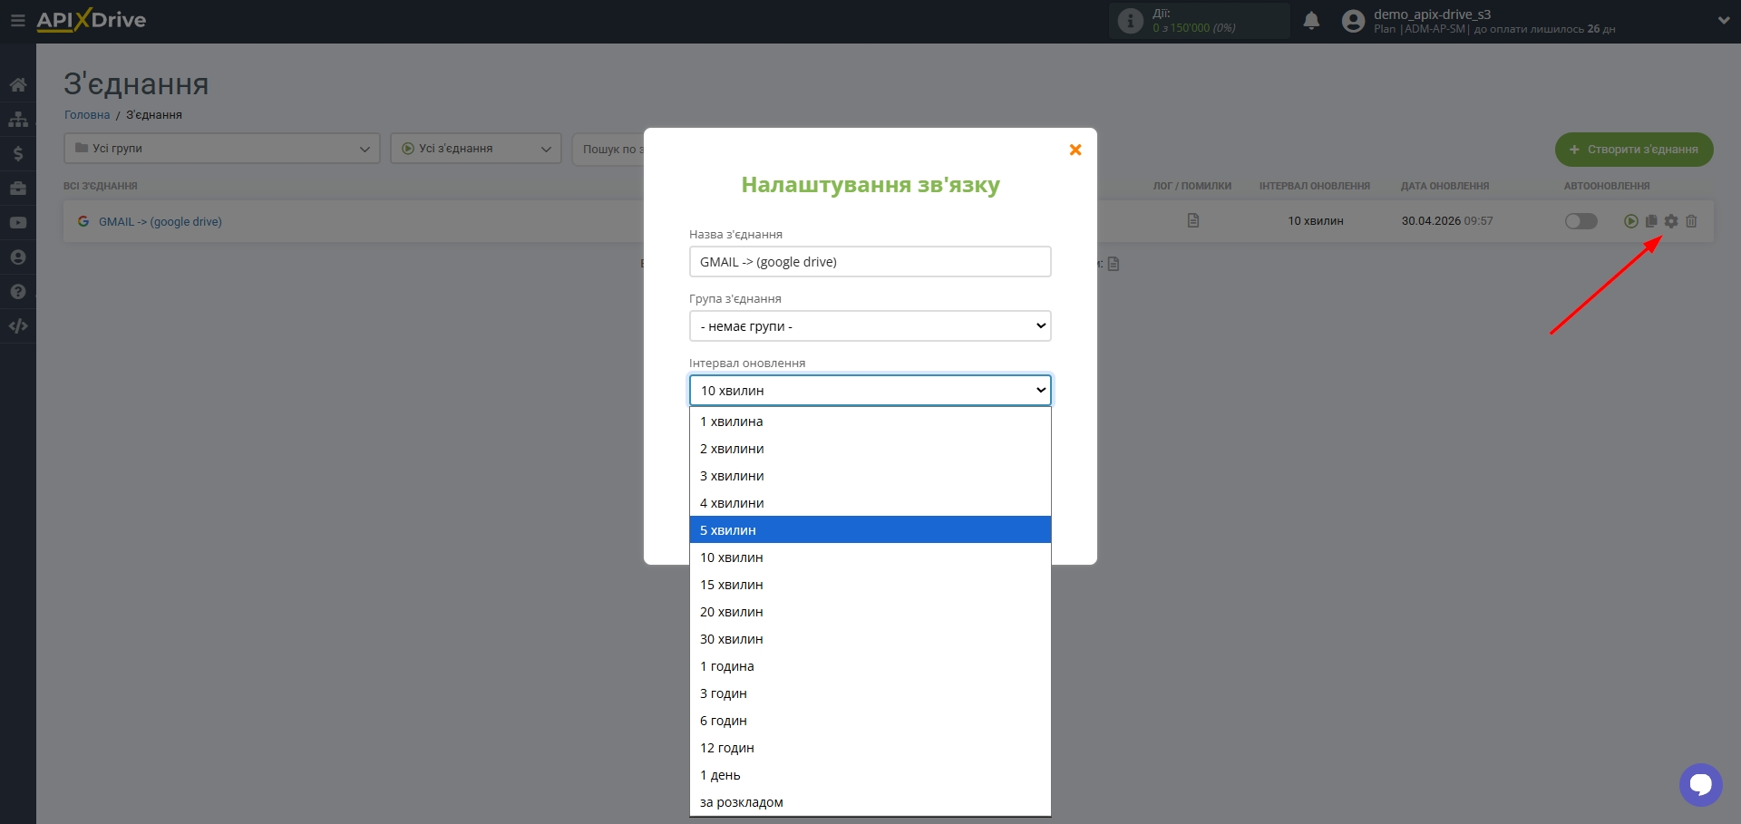Screen dimensions: 1741x824
Task: Select '3 хвилини' interval option
Action: click(x=870, y=476)
